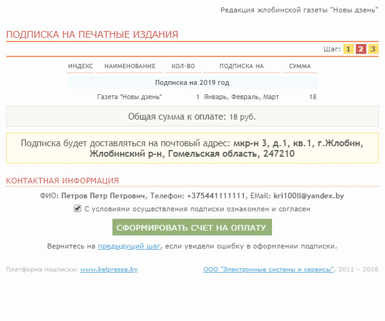
Task: Open 'Электронные системы и сервисы' link
Action: [x=268, y=270]
